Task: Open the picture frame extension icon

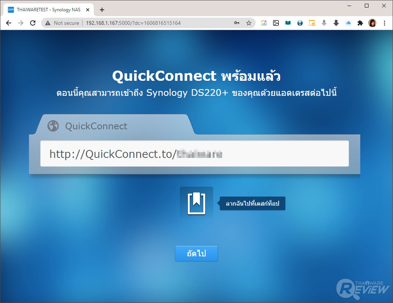Action: tap(276, 23)
